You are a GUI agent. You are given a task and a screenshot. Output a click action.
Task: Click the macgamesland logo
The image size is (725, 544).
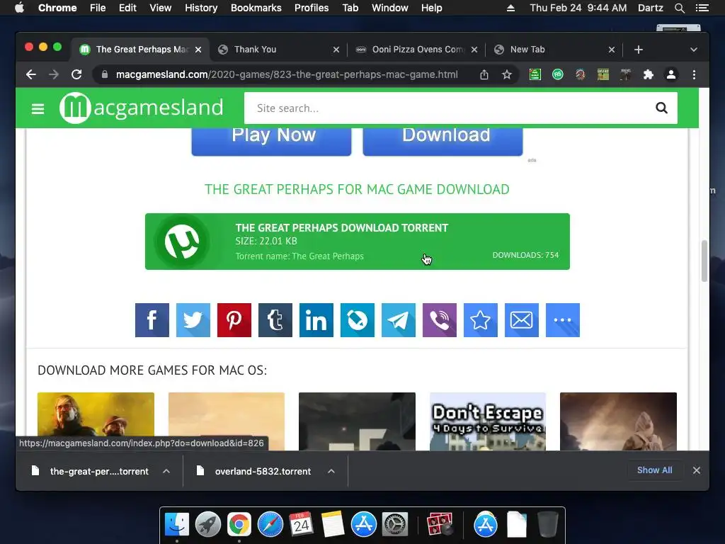coord(142,108)
